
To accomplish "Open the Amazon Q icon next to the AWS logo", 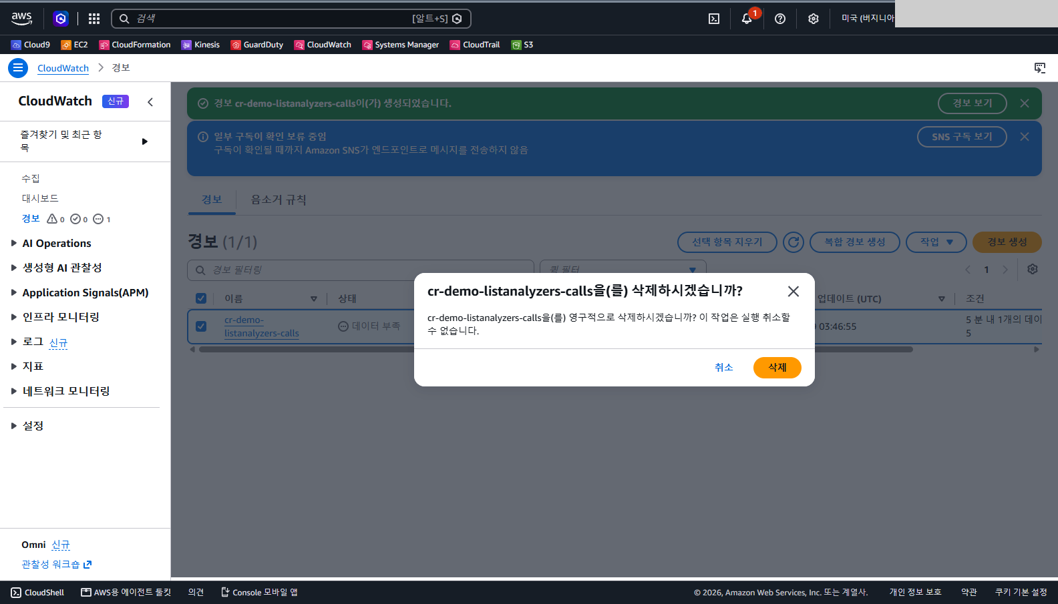I will [61, 19].
